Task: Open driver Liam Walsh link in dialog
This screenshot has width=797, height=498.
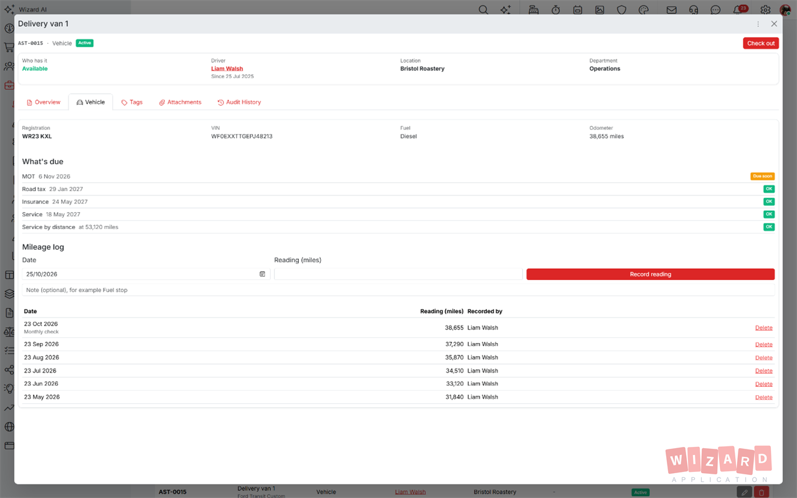Action: [x=227, y=68]
